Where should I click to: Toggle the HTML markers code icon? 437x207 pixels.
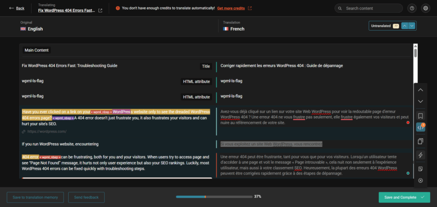pos(420,127)
